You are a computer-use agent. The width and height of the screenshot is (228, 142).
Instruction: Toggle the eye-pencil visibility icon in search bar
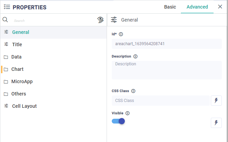pyautogui.click(x=100, y=20)
